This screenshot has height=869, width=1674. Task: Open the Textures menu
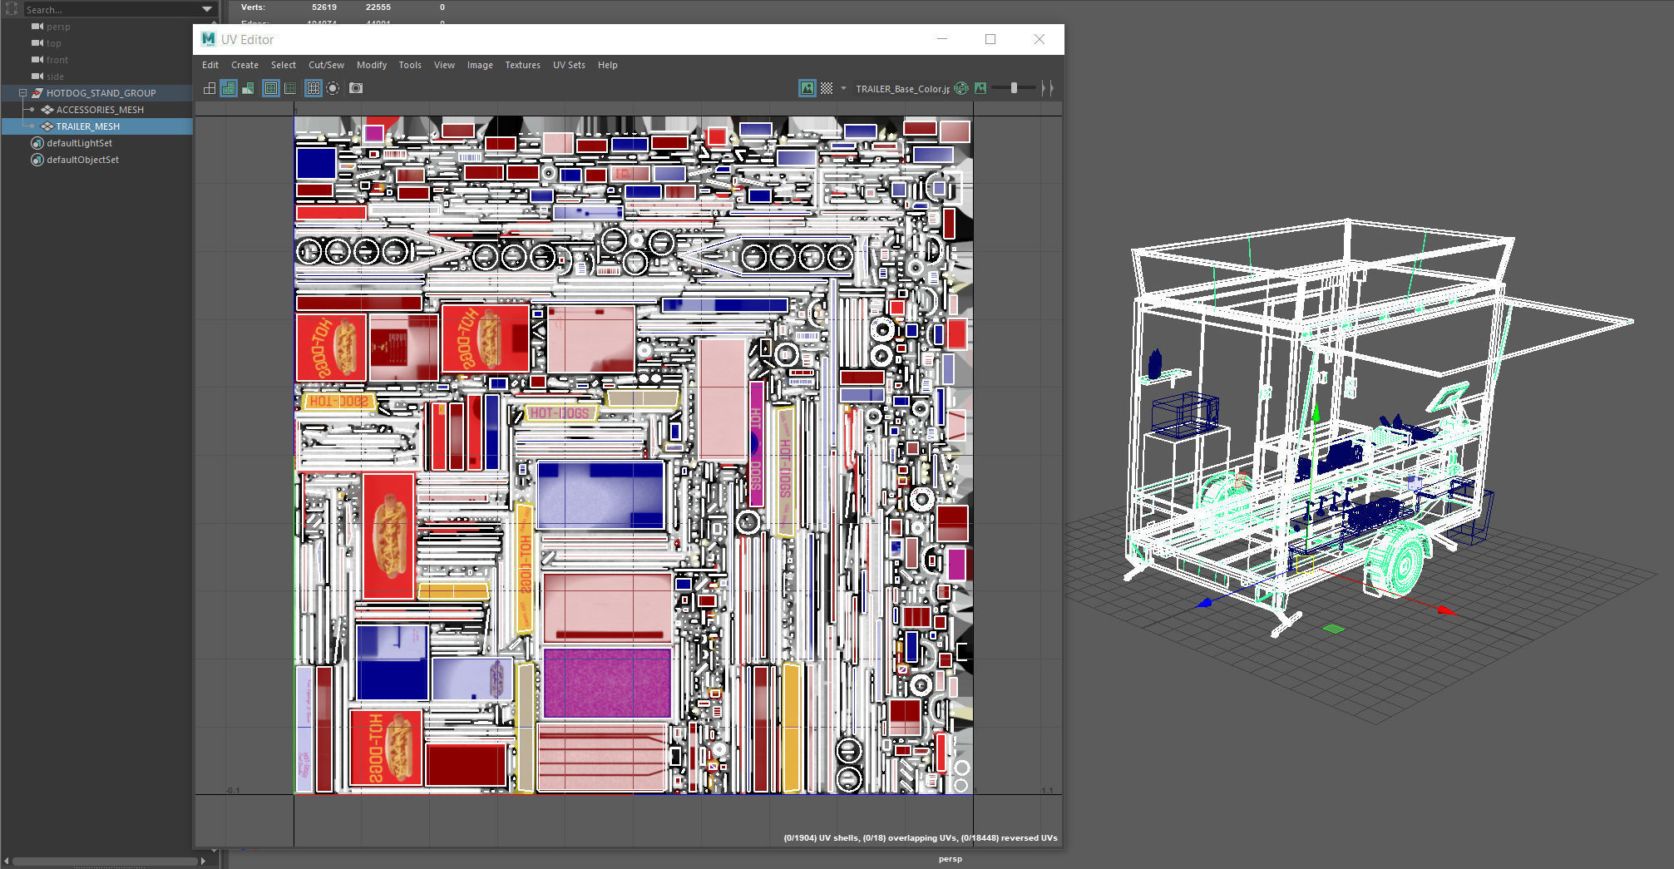(522, 65)
